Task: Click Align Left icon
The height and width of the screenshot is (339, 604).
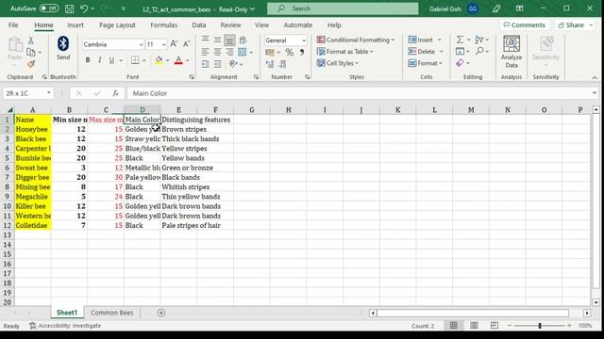Action: click(206, 52)
